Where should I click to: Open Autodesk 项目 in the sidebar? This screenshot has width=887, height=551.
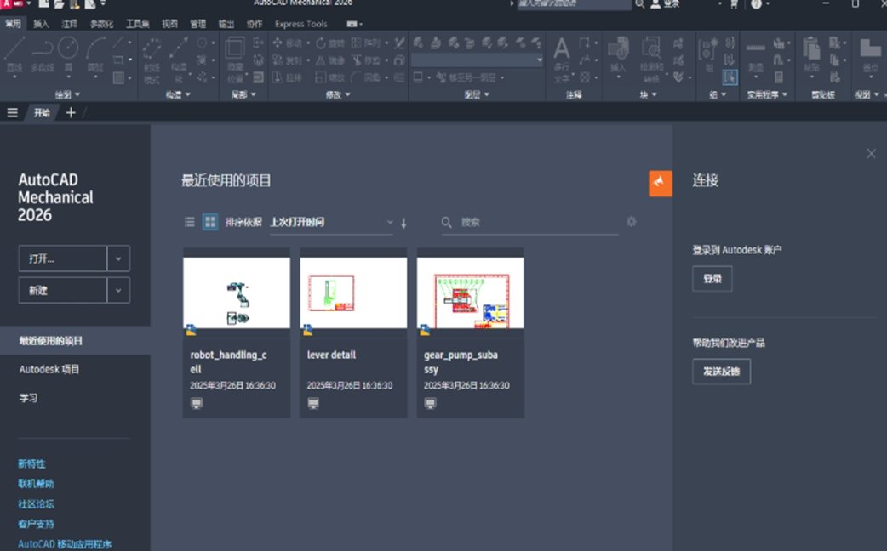[x=49, y=369]
